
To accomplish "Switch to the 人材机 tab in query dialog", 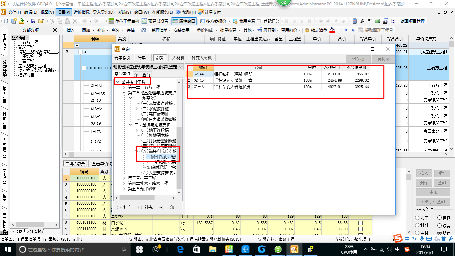I will pos(178,58).
